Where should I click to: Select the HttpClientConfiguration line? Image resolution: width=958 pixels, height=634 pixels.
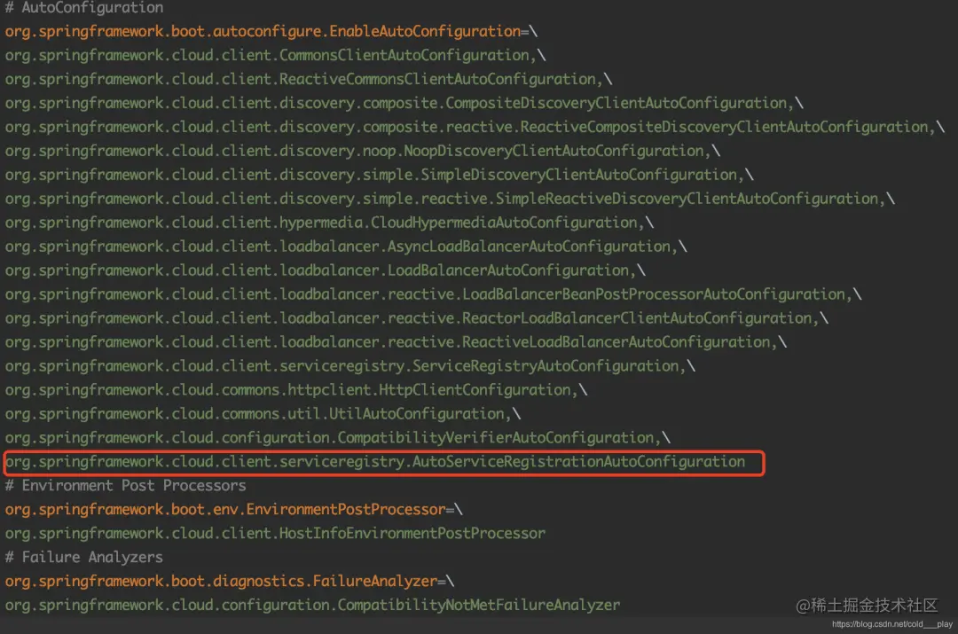[x=295, y=389]
